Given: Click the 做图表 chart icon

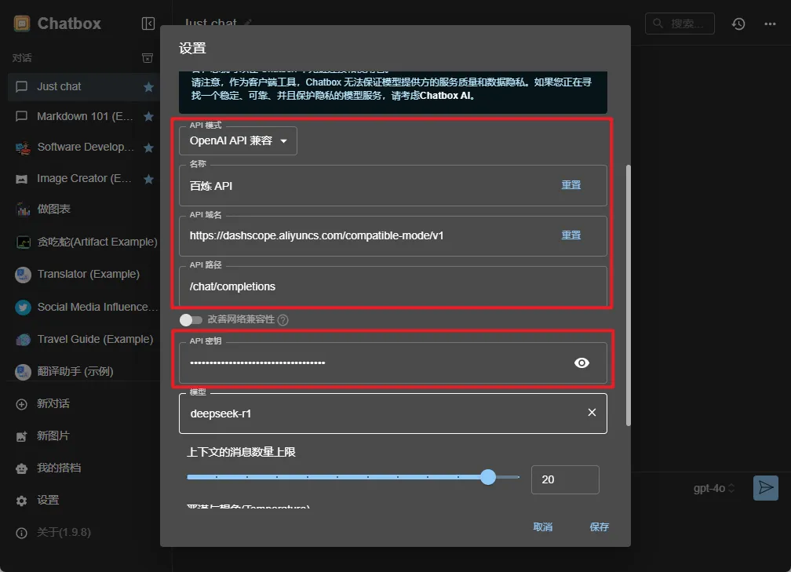Looking at the screenshot, I should [x=23, y=209].
